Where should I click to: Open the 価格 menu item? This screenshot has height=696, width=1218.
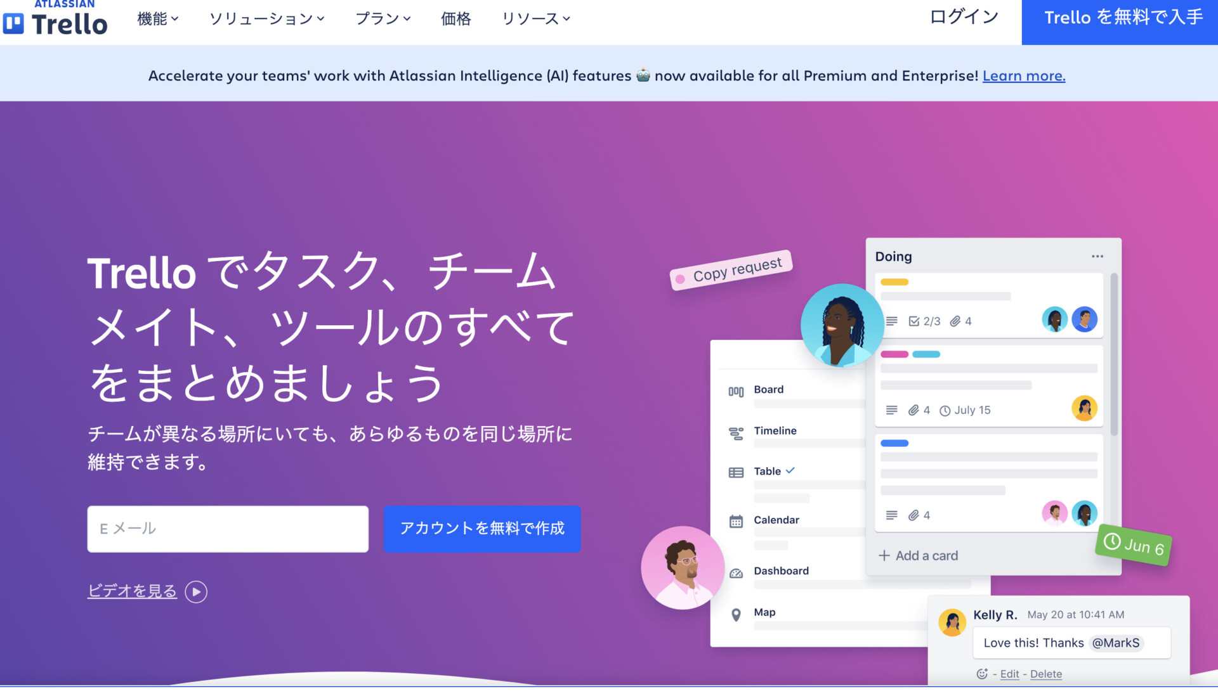455,19
